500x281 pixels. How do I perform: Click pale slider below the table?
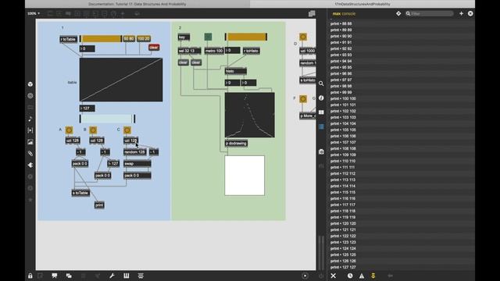pos(107,119)
